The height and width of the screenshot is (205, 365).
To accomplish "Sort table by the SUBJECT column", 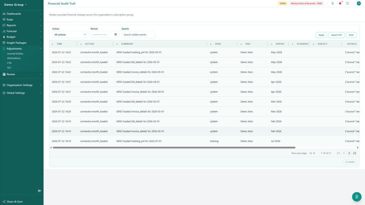I will point(322,44).
